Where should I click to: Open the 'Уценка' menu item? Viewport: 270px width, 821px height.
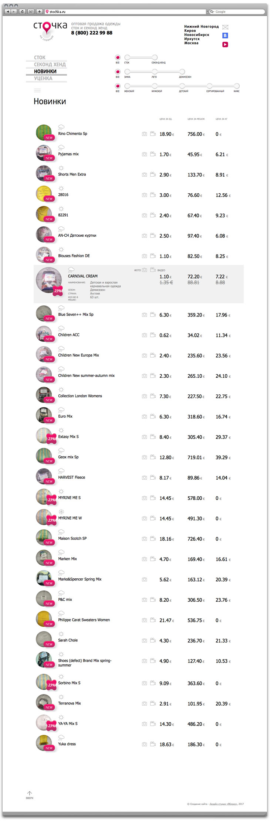click(x=43, y=78)
